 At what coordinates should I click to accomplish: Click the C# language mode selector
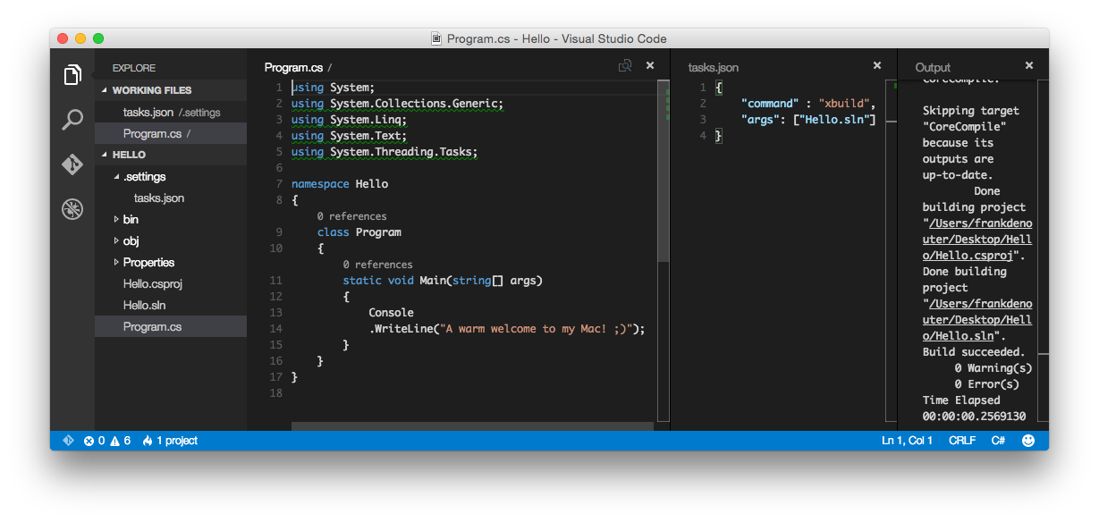[998, 441]
